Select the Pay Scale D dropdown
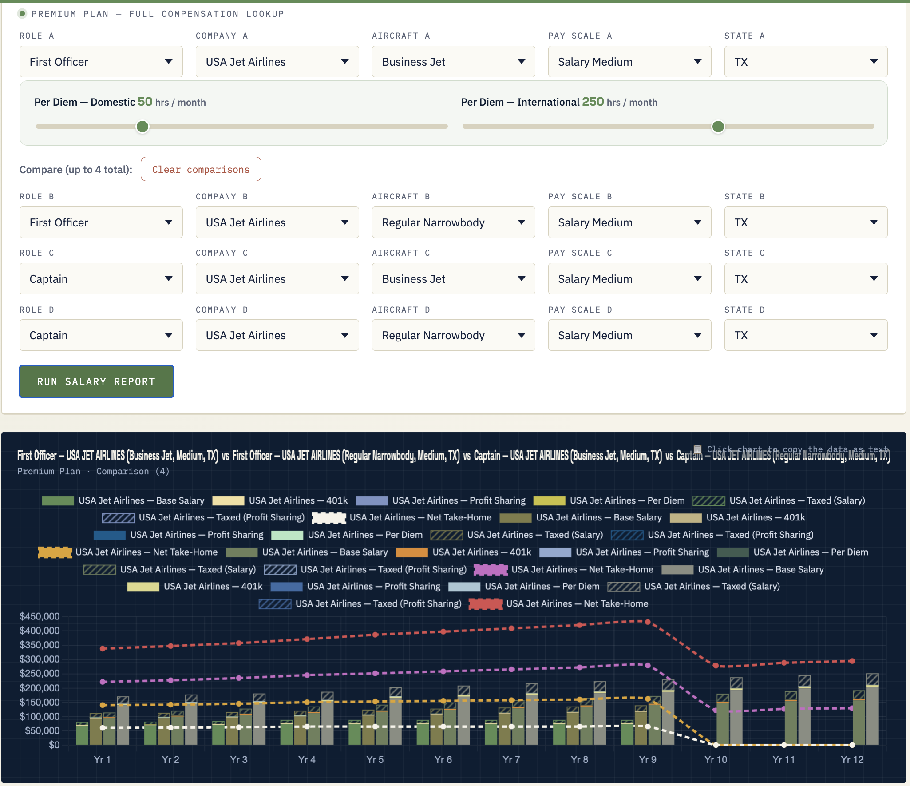910x786 pixels. (x=630, y=335)
